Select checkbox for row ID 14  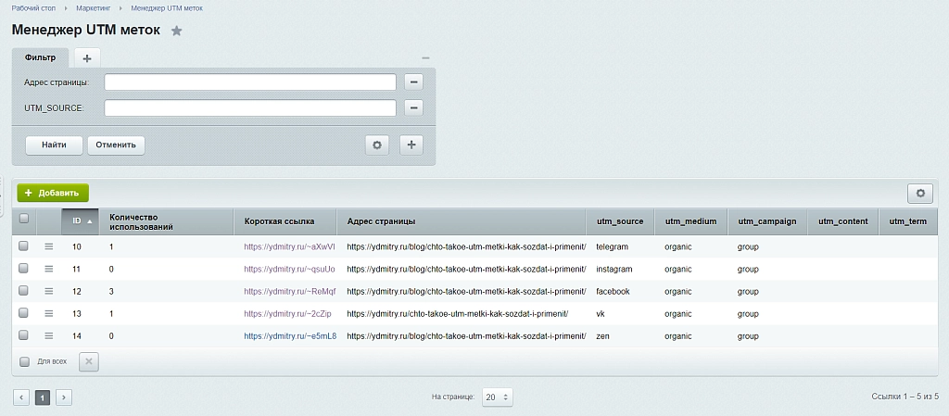point(23,335)
